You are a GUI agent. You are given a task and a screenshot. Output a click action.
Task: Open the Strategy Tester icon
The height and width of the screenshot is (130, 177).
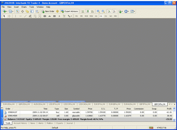[37, 11]
